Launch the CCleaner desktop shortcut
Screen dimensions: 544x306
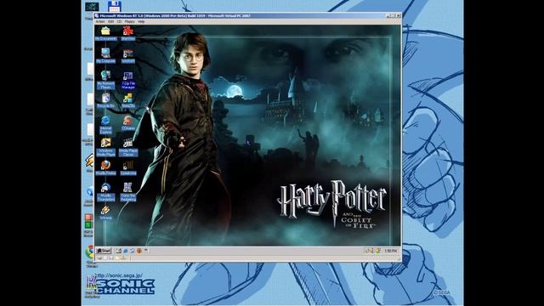click(128, 122)
